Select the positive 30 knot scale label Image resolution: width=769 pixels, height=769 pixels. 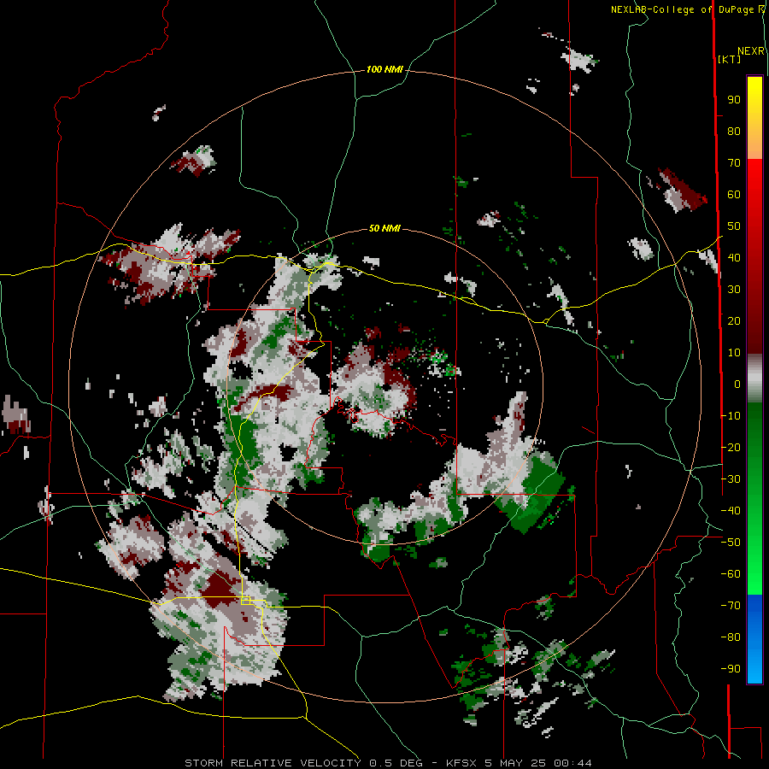pyautogui.click(x=734, y=290)
